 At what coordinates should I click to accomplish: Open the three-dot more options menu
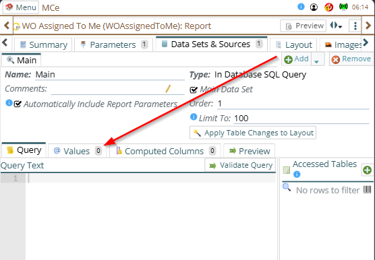click(355, 26)
